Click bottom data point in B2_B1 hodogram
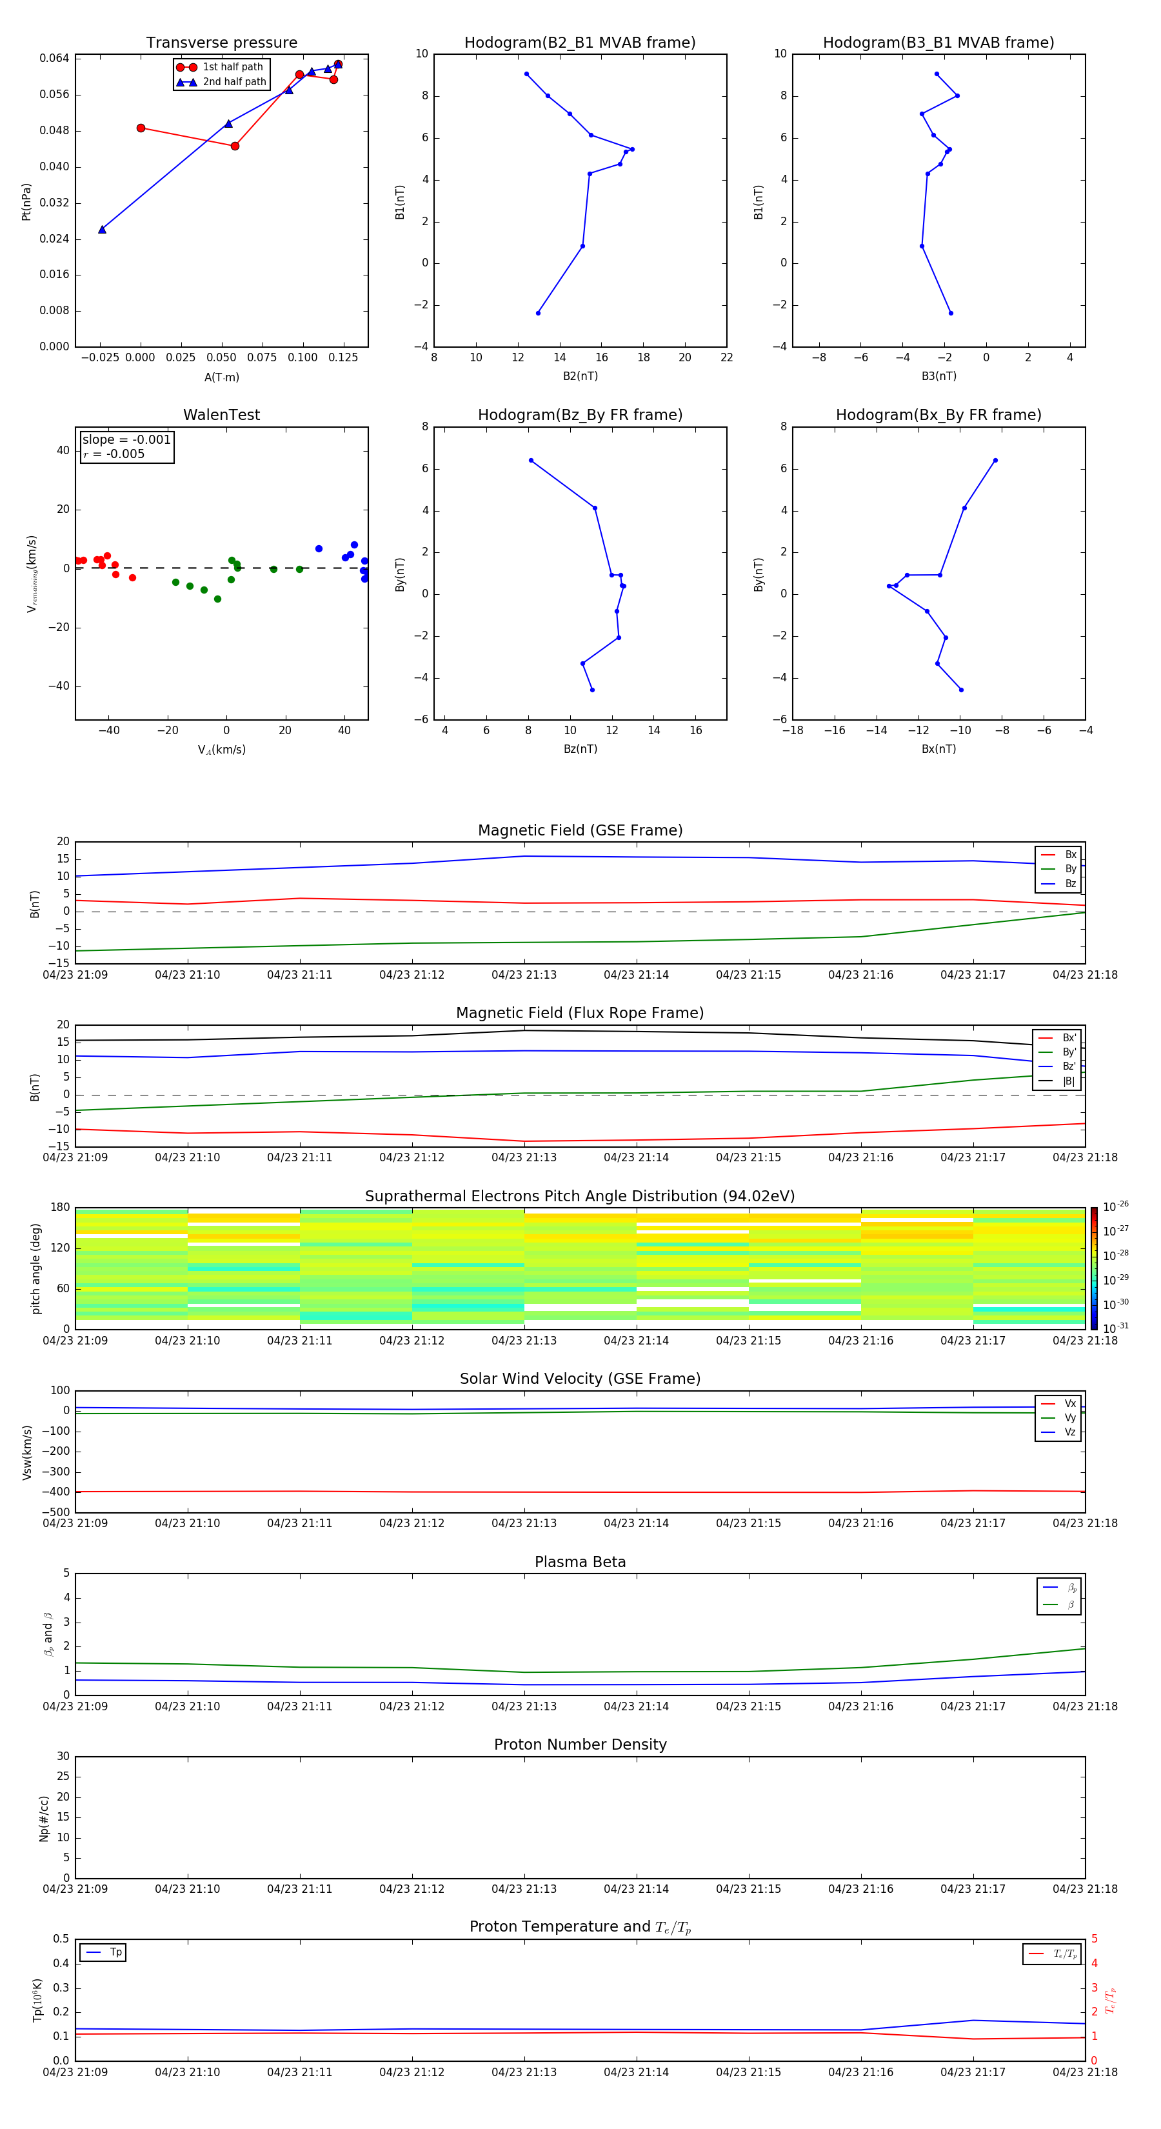The height and width of the screenshot is (2129, 1161). [538, 314]
